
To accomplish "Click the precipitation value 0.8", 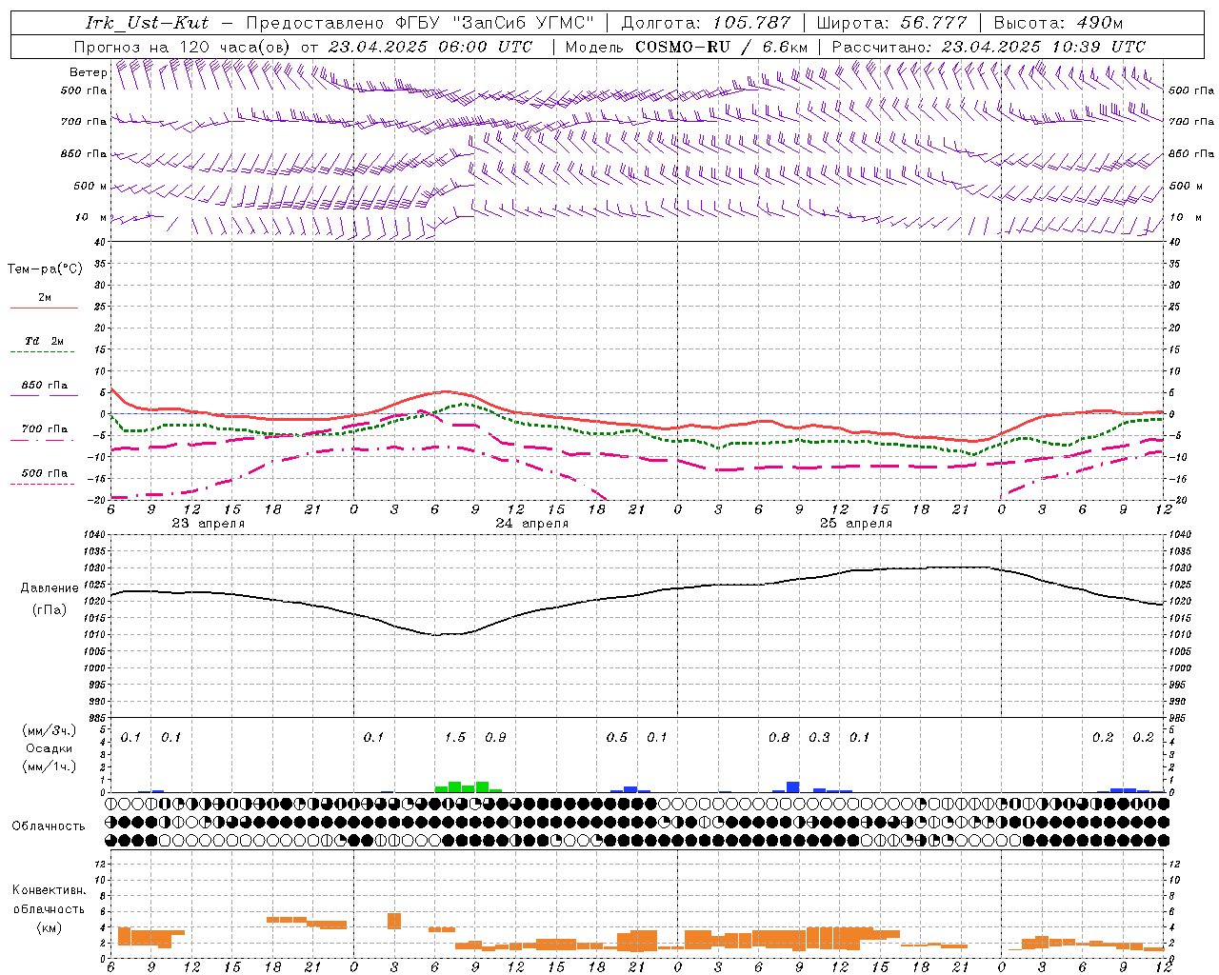I will tap(779, 738).
